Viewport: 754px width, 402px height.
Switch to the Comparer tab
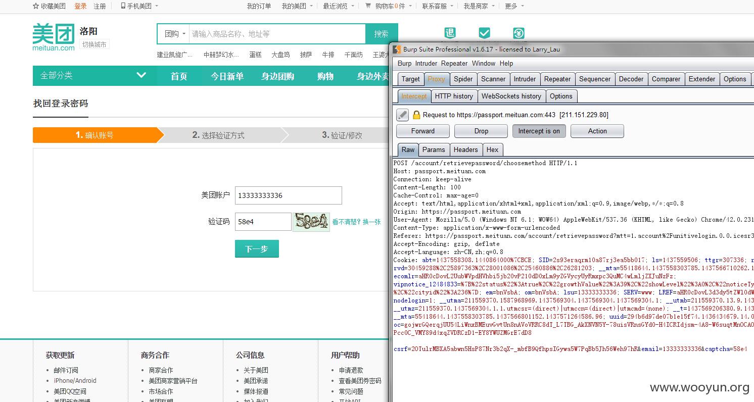coord(666,79)
